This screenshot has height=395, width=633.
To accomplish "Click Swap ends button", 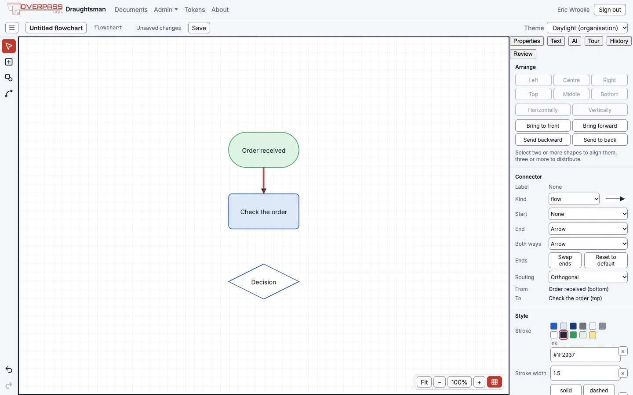I will coord(565,260).
